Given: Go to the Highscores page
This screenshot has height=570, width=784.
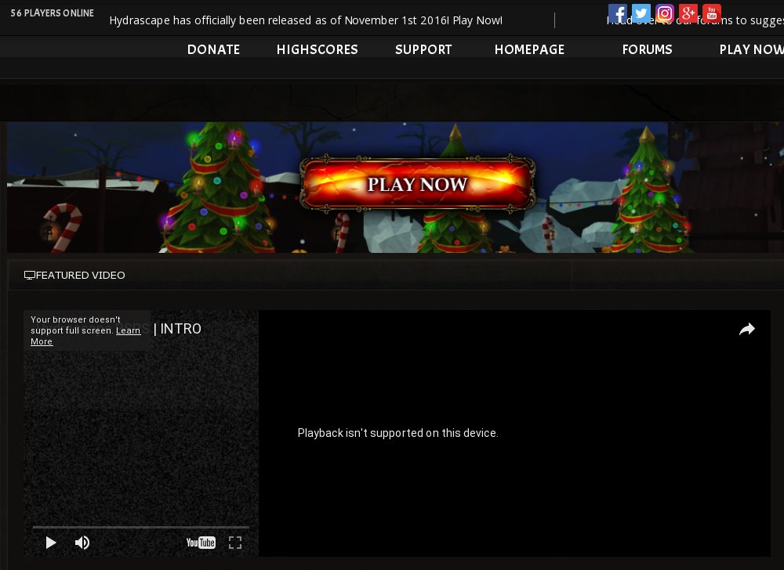Looking at the screenshot, I should tap(317, 49).
